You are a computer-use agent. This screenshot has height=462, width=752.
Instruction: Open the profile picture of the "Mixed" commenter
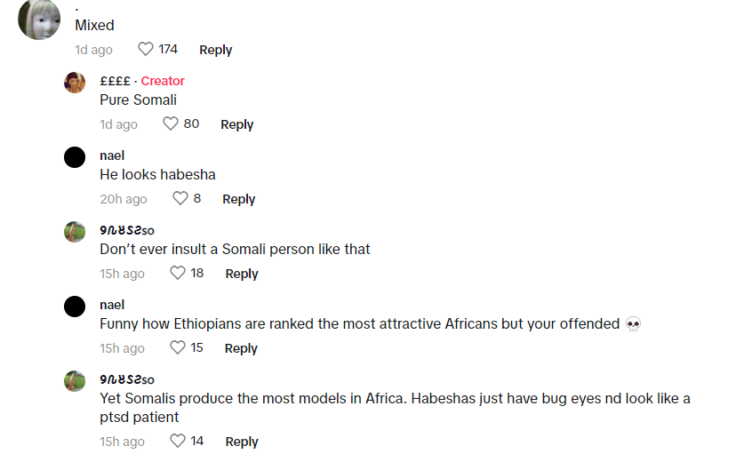[x=39, y=20]
